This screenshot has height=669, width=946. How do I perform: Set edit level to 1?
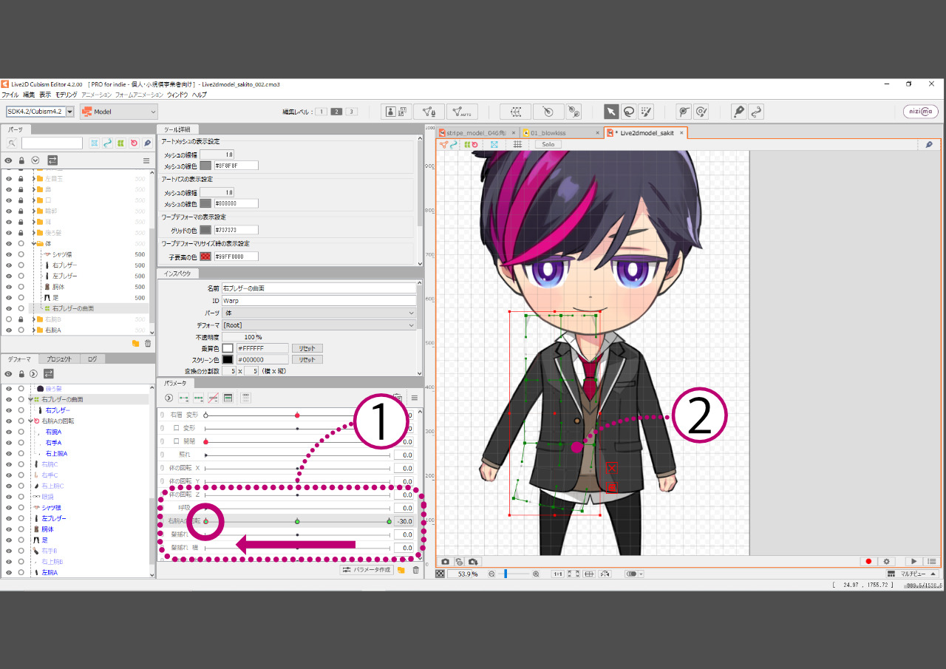tap(322, 112)
